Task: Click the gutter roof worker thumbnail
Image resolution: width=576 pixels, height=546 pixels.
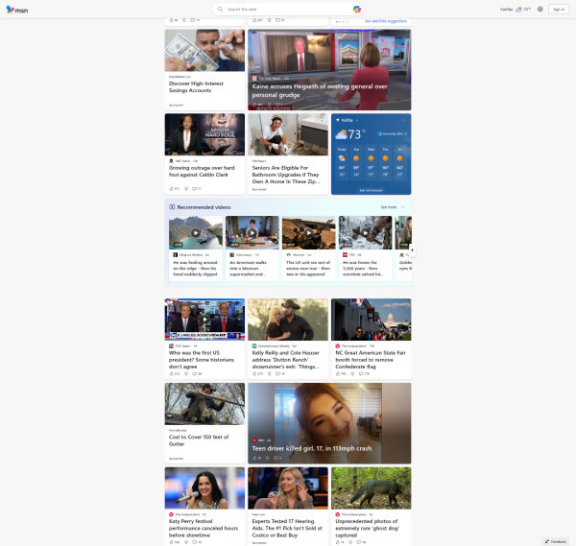Action: pos(204,404)
